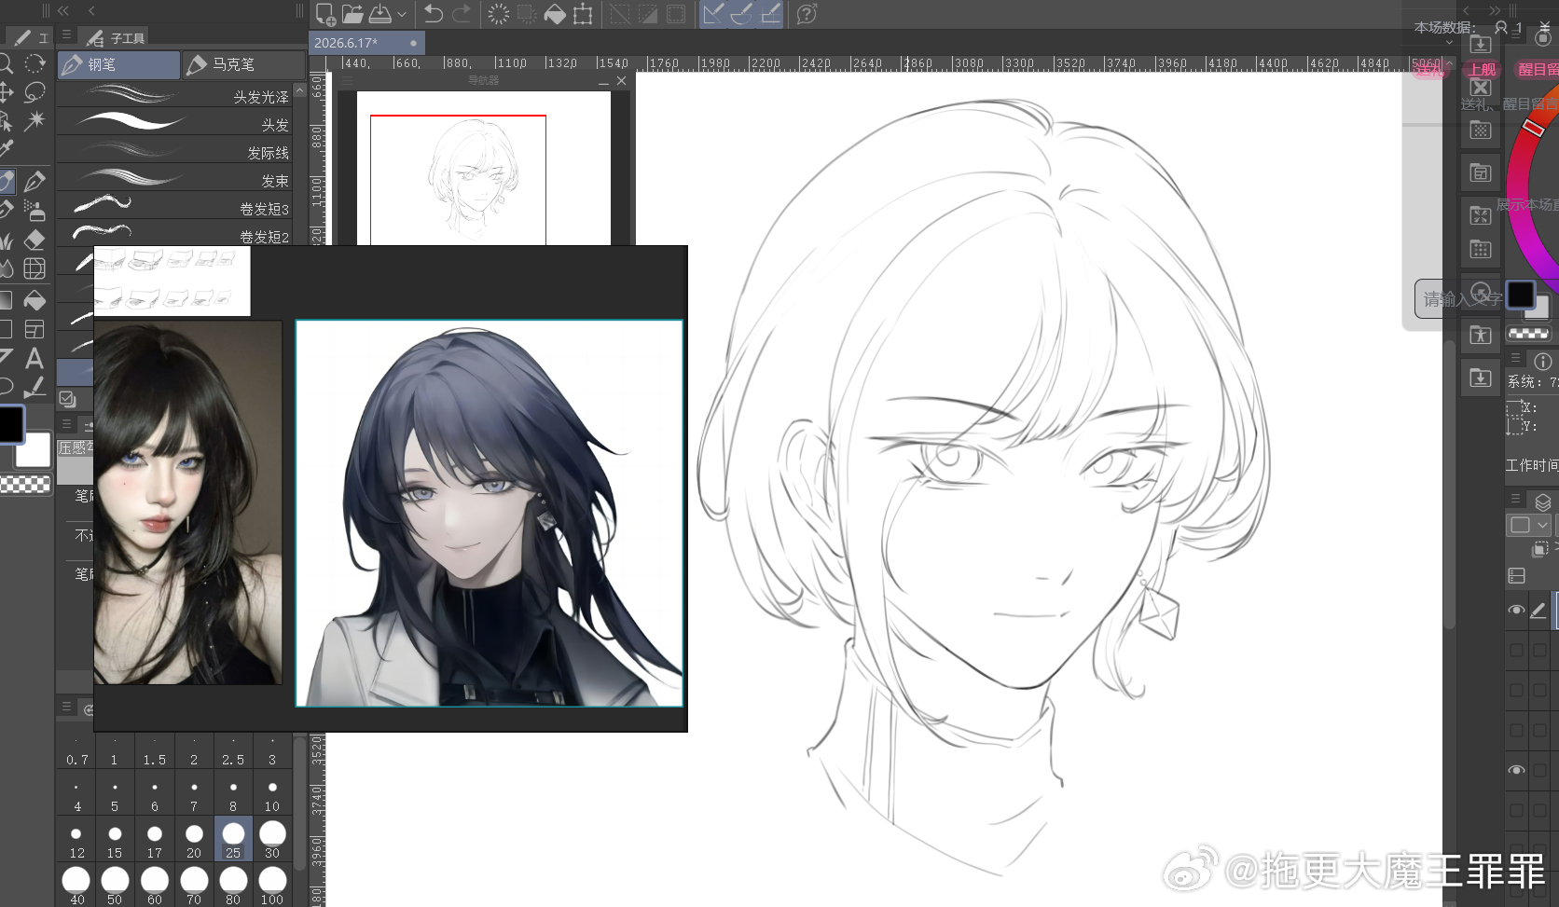Select the Fill bucket tool in the tool palette
The height and width of the screenshot is (907, 1559).
pyautogui.click(x=34, y=300)
